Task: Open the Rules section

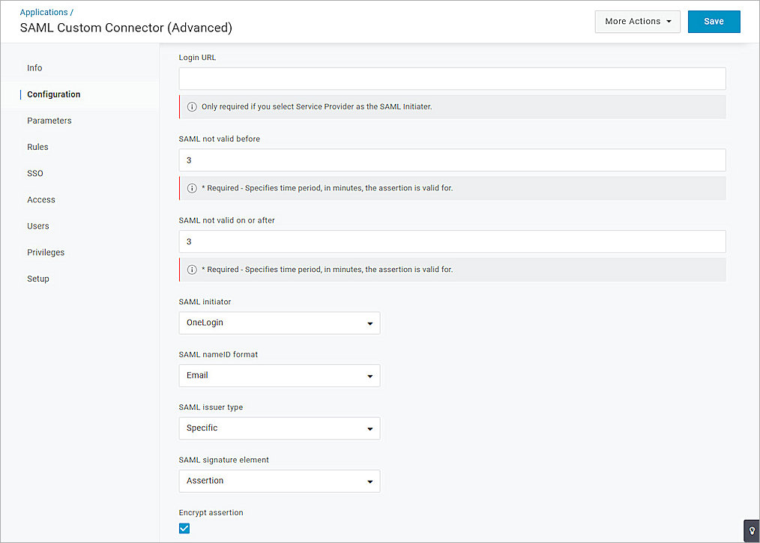Action: coord(37,147)
